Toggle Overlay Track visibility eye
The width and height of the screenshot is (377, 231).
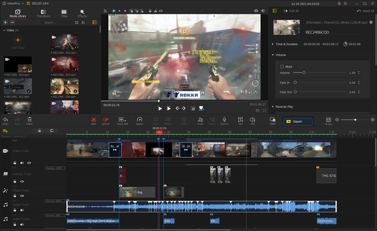(x=22, y=181)
